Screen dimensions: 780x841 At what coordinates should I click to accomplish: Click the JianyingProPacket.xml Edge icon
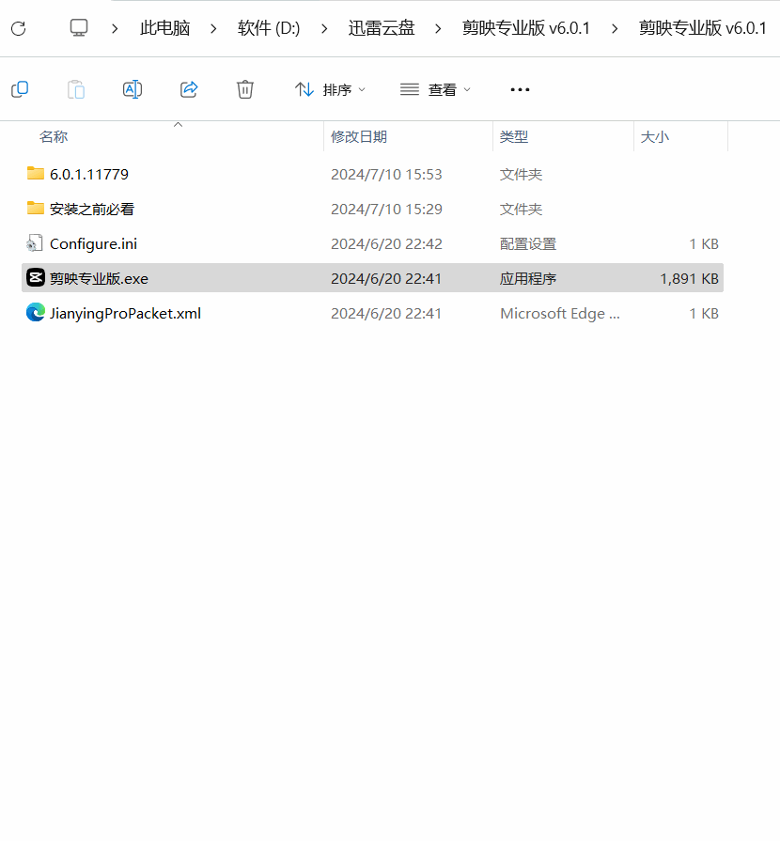point(36,312)
